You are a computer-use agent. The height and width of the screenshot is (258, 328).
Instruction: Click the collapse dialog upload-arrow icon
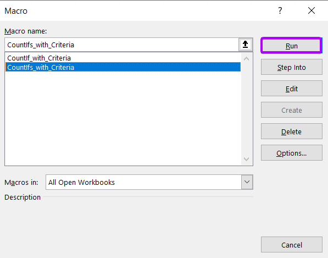click(246, 45)
